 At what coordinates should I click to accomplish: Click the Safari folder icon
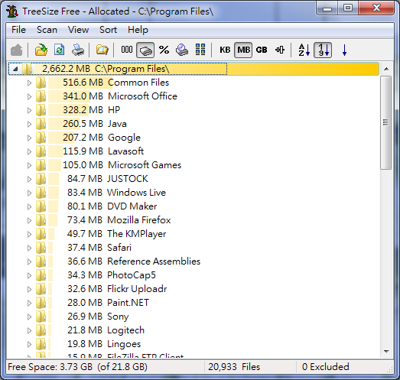coord(41,248)
